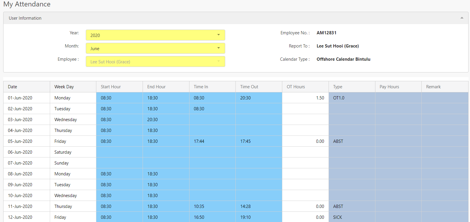470x222 pixels.
Task: Select the 10-Jun-2020 date cell
Action: pyautogui.click(x=27, y=196)
